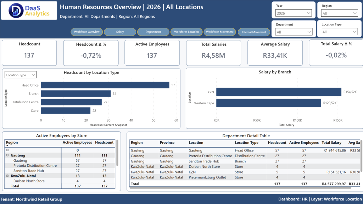363x204 pixels.
Task: Switch to the Salary page
Action: (120, 32)
